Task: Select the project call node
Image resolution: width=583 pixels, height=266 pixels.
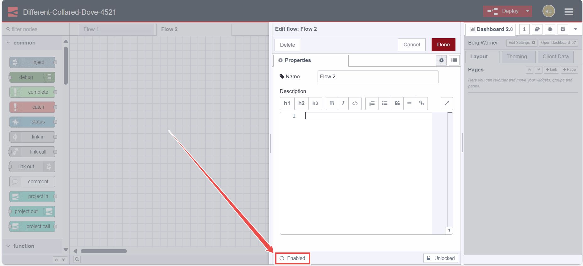Action: point(32,227)
